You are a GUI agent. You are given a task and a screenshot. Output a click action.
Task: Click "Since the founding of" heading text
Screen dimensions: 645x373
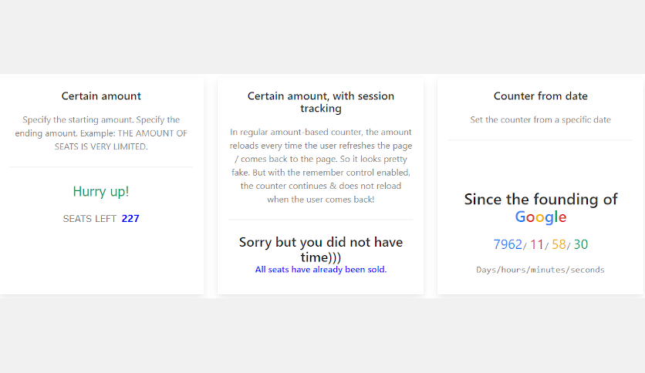pyautogui.click(x=540, y=200)
